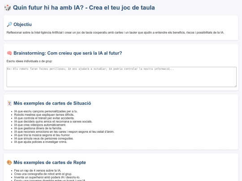Click the label 'Escriu idees individuals o de grup:'
The width and height of the screenshot is (242, 181).
[x=30, y=61]
